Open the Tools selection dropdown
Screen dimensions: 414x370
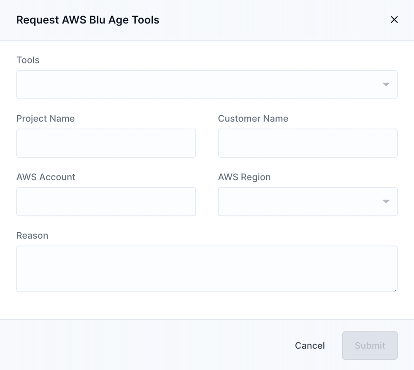click(x=207, y=84)
